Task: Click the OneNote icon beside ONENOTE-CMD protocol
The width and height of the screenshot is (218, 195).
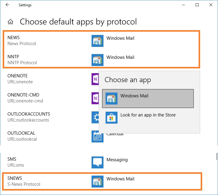Action: 95,98
